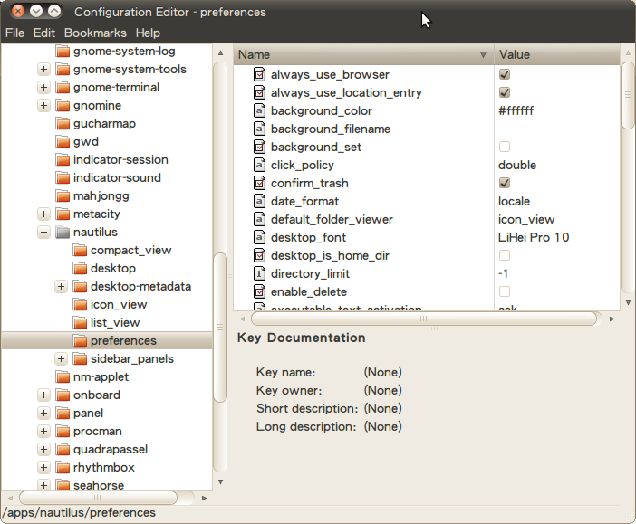
Task: Enable the background_set checkbox
Action: coord(505,147)
